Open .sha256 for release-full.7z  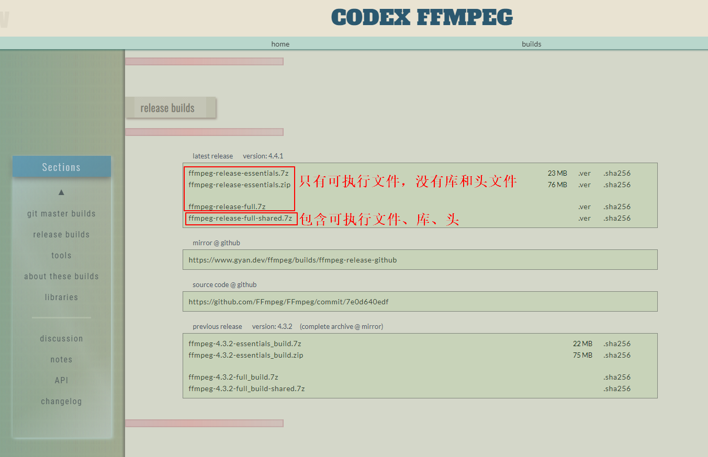pyautogui.click(x=617, y=207)
